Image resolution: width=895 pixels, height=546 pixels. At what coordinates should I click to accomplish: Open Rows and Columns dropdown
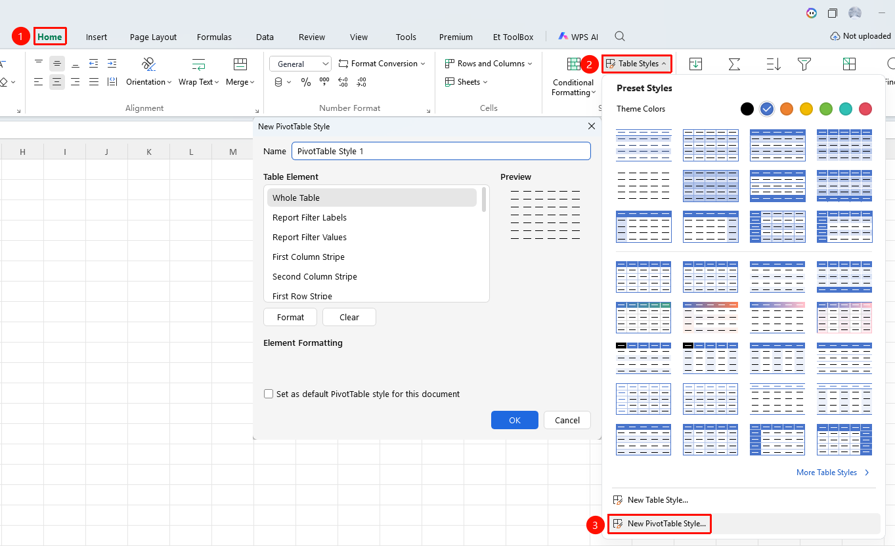[x=489, y=64]
